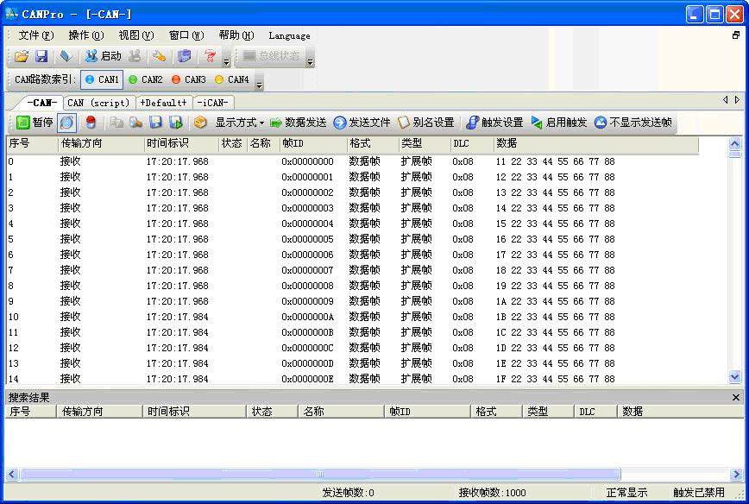This screenshot has height=504, width=749.
Task: Open 显示方式 display mode dropdown
Action: pos(239,123)
